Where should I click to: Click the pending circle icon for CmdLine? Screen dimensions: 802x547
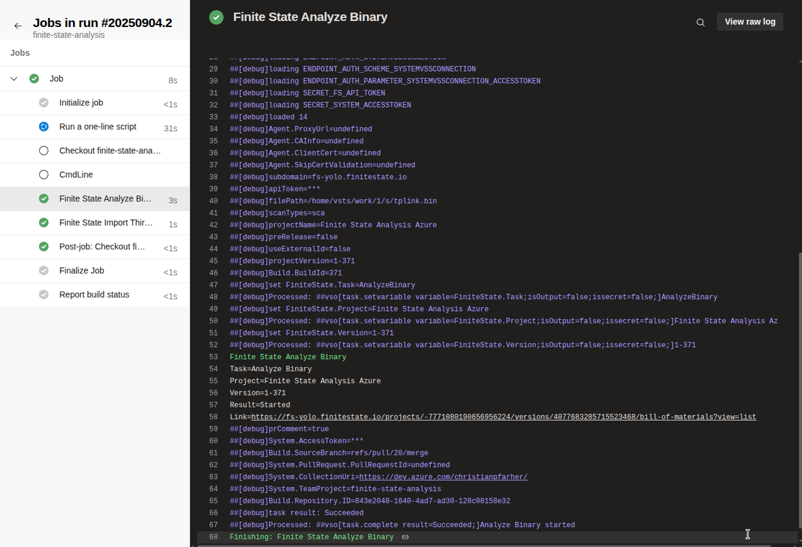44,175
